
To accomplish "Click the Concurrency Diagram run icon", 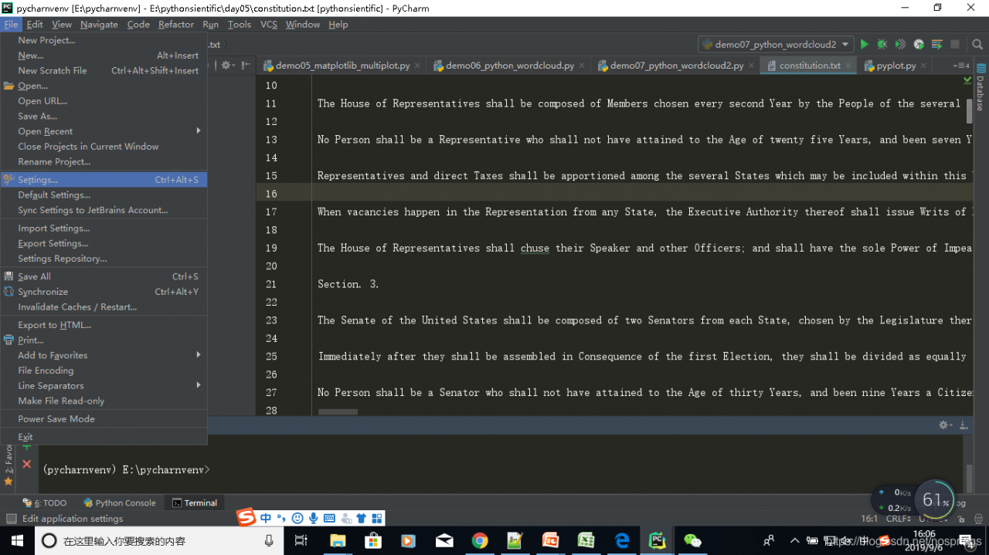I will (x=937, y=44).
